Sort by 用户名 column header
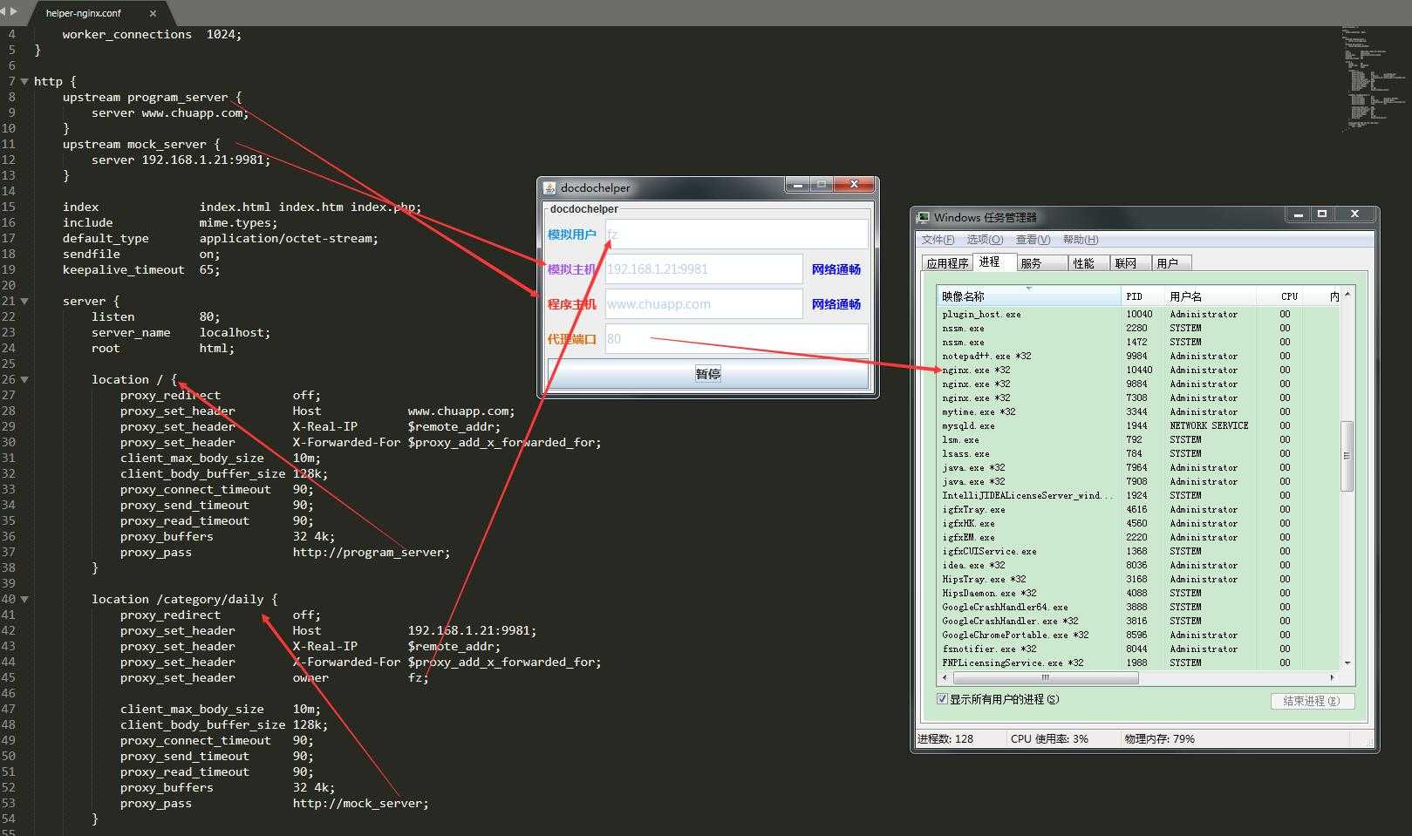This screenshot has height=836, width=1412. coord(1211,296)
